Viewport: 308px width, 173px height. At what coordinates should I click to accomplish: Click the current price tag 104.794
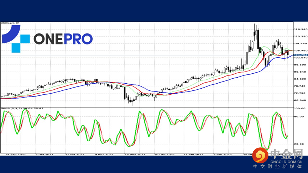(x=301, y=55)
